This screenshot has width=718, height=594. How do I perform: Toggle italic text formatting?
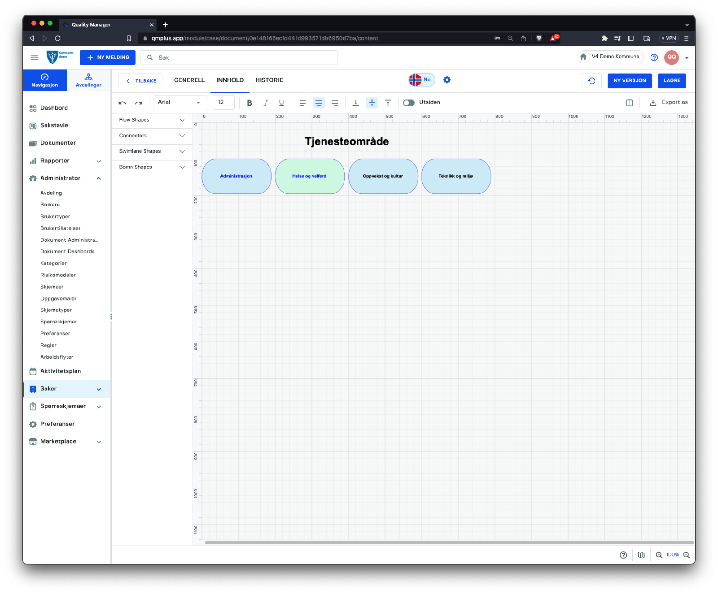tap(266, 103)
